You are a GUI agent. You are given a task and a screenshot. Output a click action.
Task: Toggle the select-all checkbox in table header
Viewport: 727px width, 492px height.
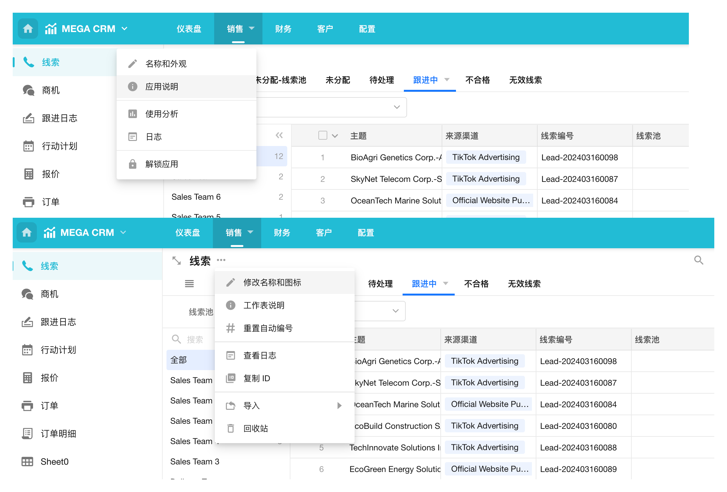point(323,135)
